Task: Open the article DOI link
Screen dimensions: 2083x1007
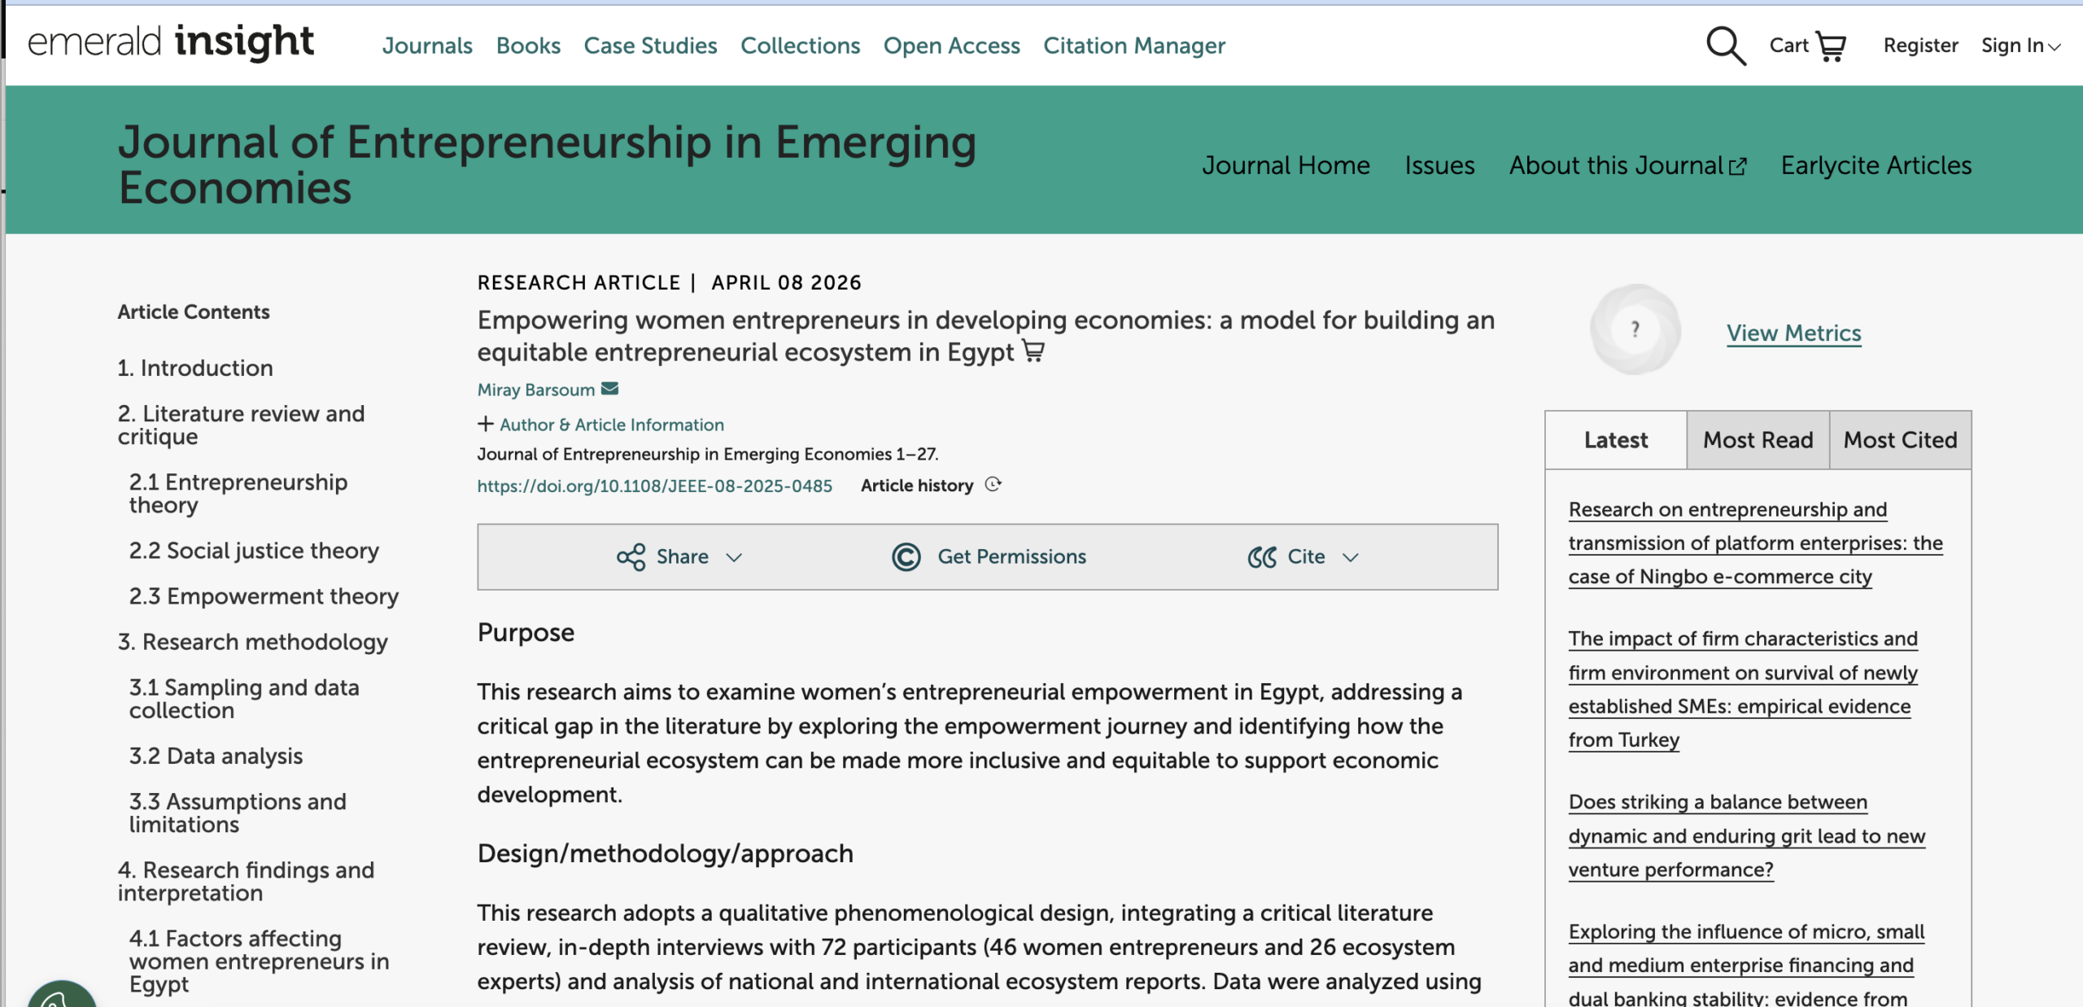Action: pos(654,486)
